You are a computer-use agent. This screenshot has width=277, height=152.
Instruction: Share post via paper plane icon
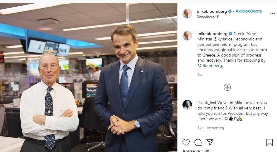210,142
